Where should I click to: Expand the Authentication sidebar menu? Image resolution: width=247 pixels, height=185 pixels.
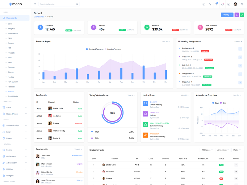coord(15,125)
